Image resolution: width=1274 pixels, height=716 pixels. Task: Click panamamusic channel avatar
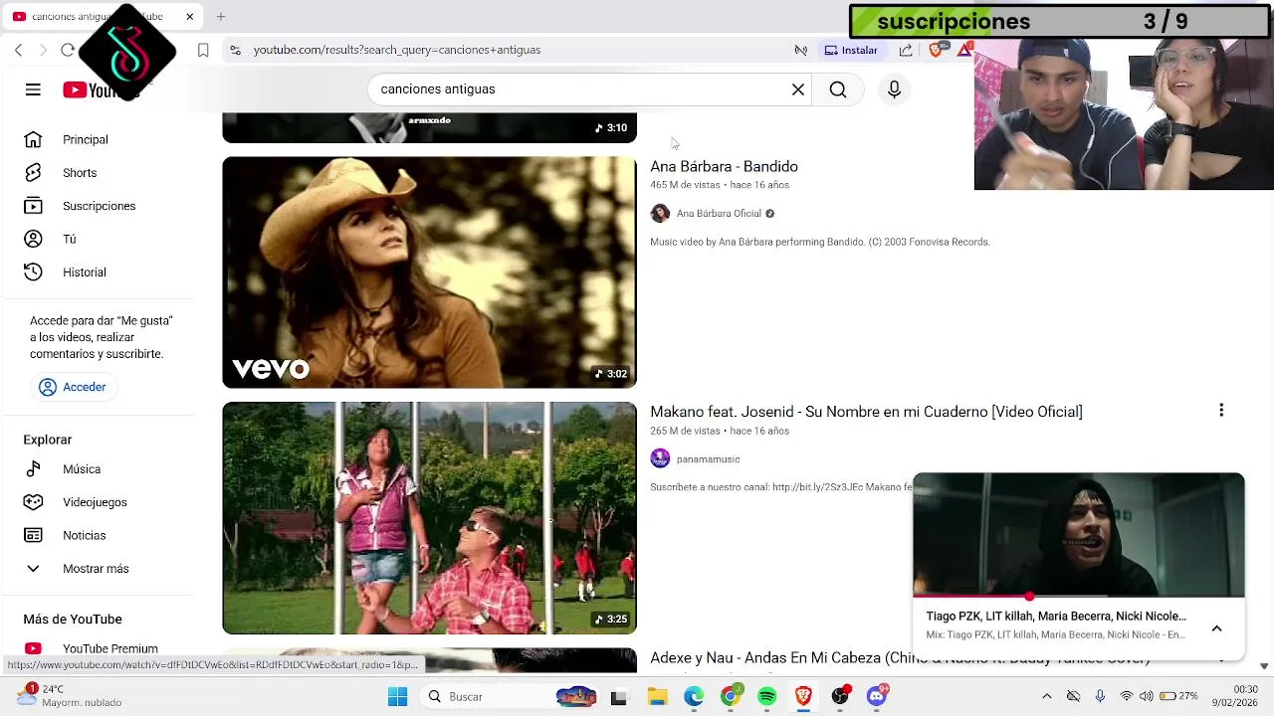(x=660, y=458)
